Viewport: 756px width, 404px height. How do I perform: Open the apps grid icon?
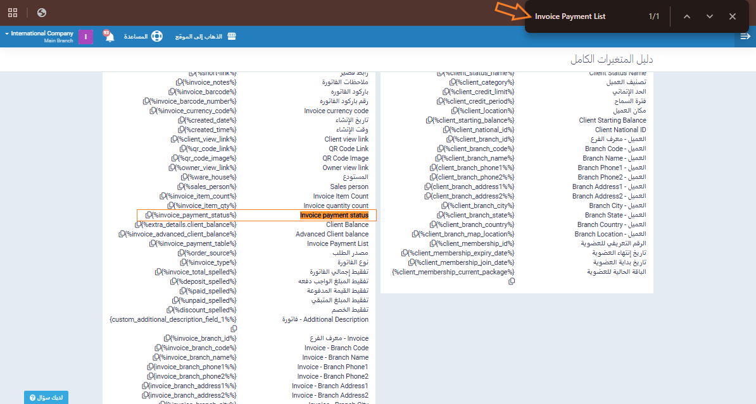coord(13,13)
